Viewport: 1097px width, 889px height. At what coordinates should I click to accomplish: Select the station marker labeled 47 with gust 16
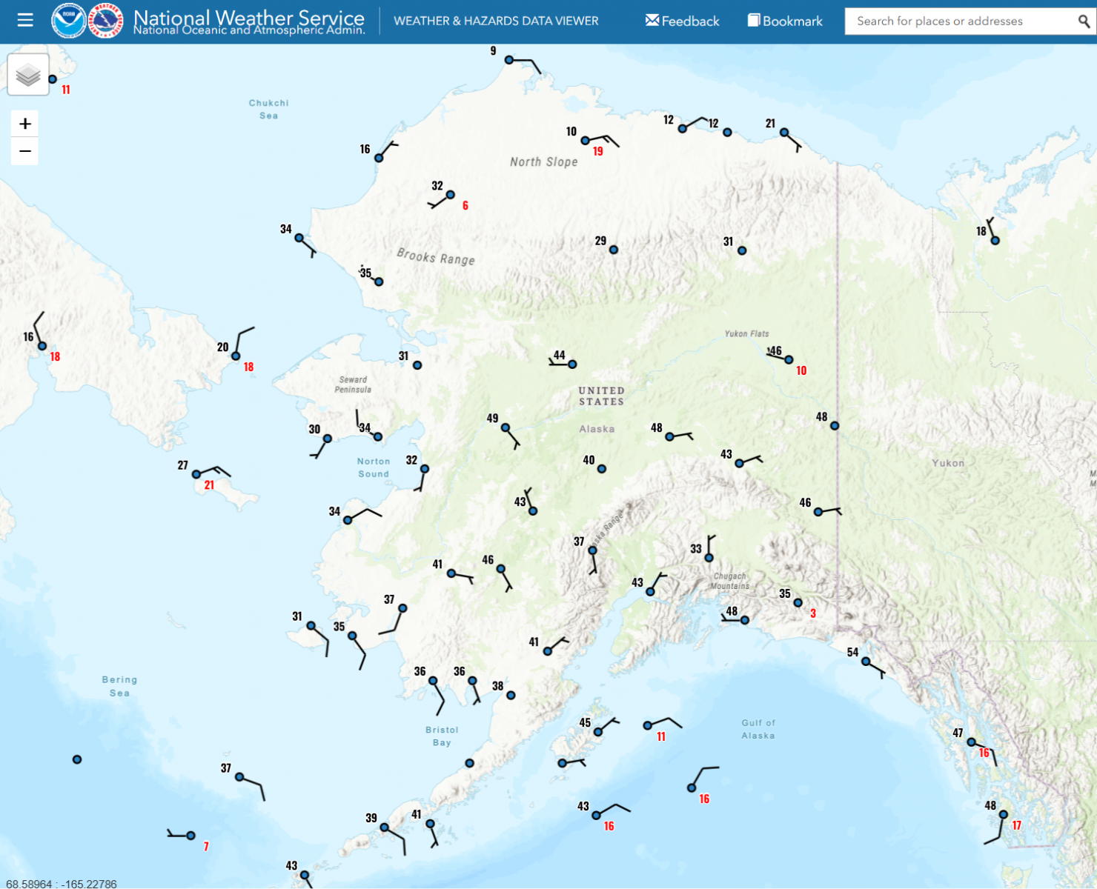point(971,742)
